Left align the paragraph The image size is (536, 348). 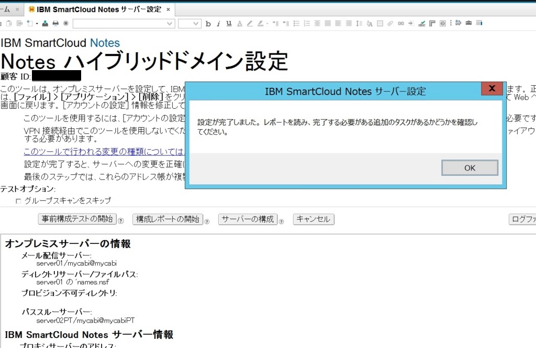point(338,24)
